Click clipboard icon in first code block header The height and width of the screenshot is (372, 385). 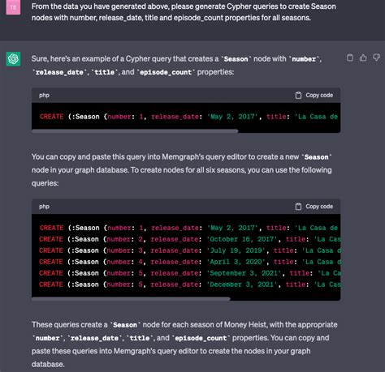[298, 96]
